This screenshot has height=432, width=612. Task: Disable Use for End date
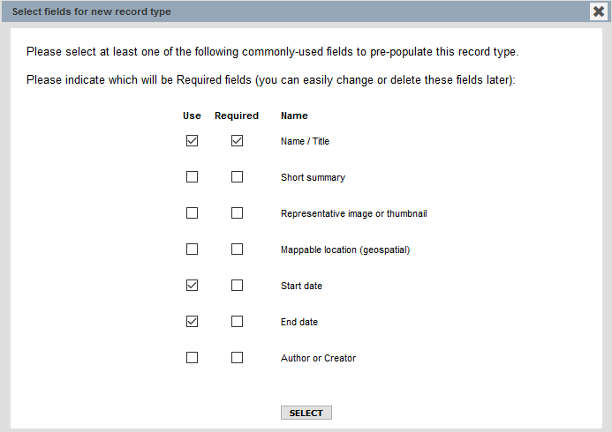(192, 322)
